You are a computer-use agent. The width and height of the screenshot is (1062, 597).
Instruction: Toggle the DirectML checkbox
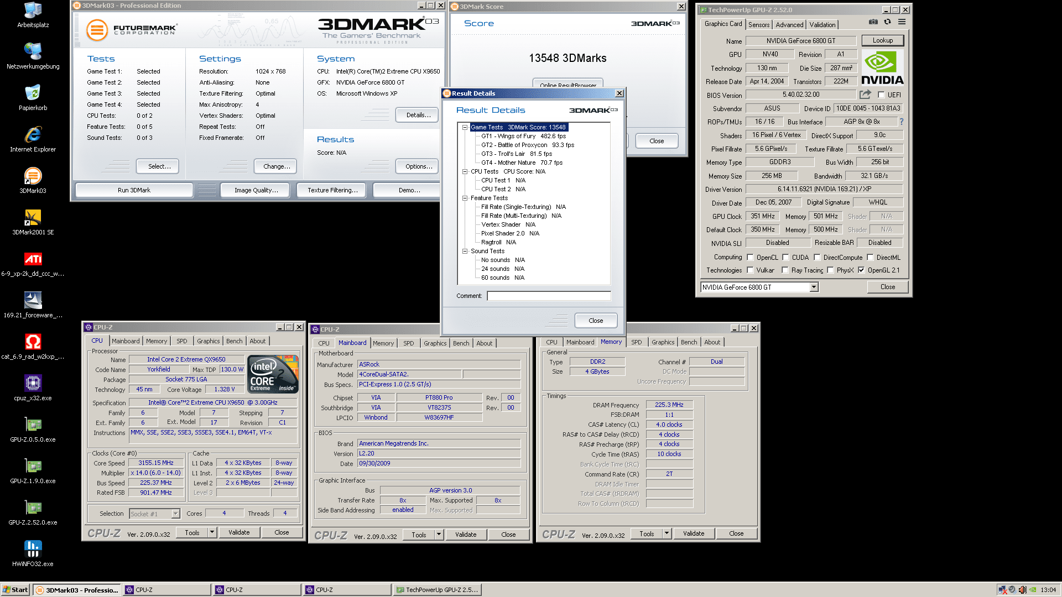(x=870, y=257)
